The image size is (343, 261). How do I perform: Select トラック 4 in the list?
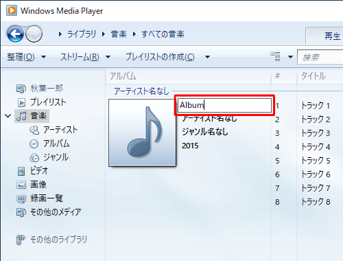coord(316,147)
